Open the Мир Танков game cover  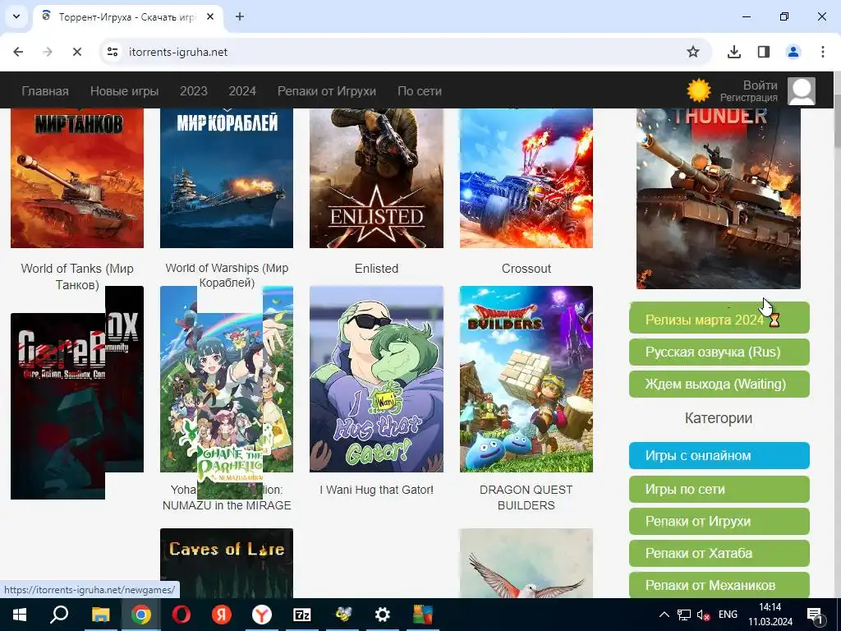(77, 178)
